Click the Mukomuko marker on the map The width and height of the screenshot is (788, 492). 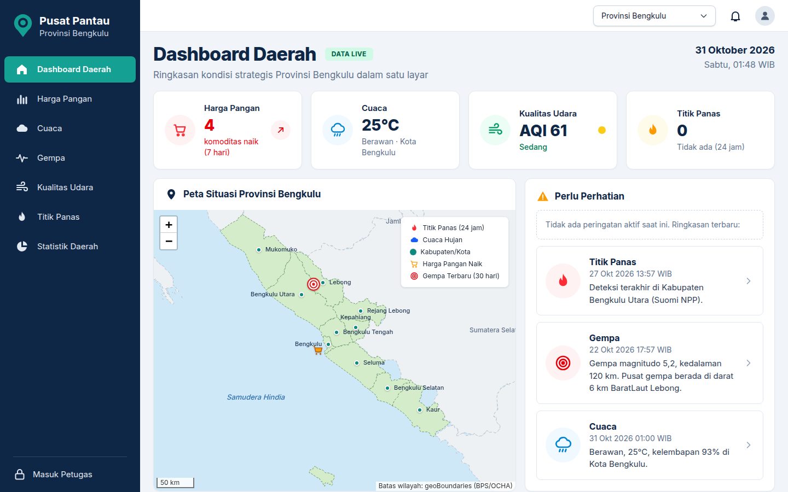tap(259, 250)
